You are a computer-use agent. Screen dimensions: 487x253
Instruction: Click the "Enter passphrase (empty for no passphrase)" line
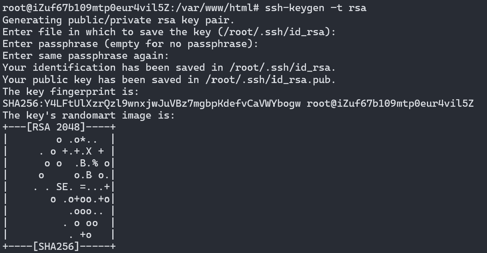pyautogui.click(x=130, y=43)
